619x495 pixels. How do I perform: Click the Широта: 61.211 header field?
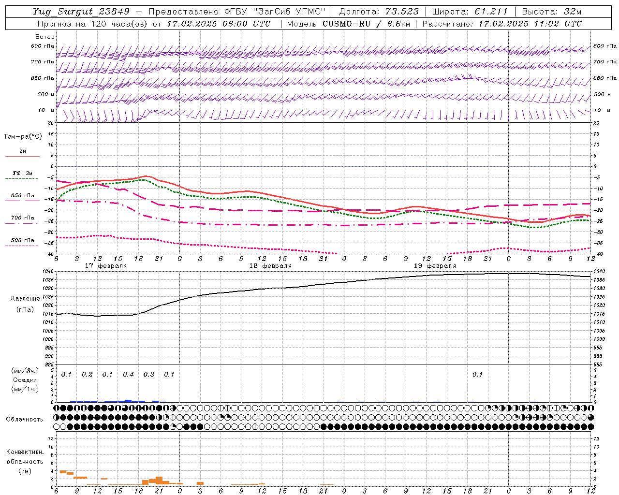[x=470, y=12]
